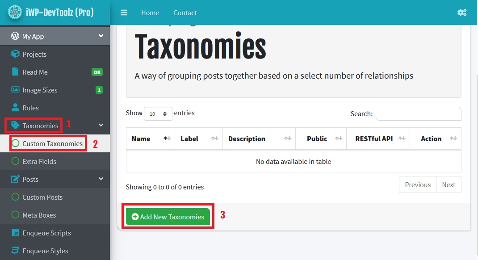Viewport: 478px width, 260px height.
Task: Click the Roles user icon
Action: (x=15, y=108)
